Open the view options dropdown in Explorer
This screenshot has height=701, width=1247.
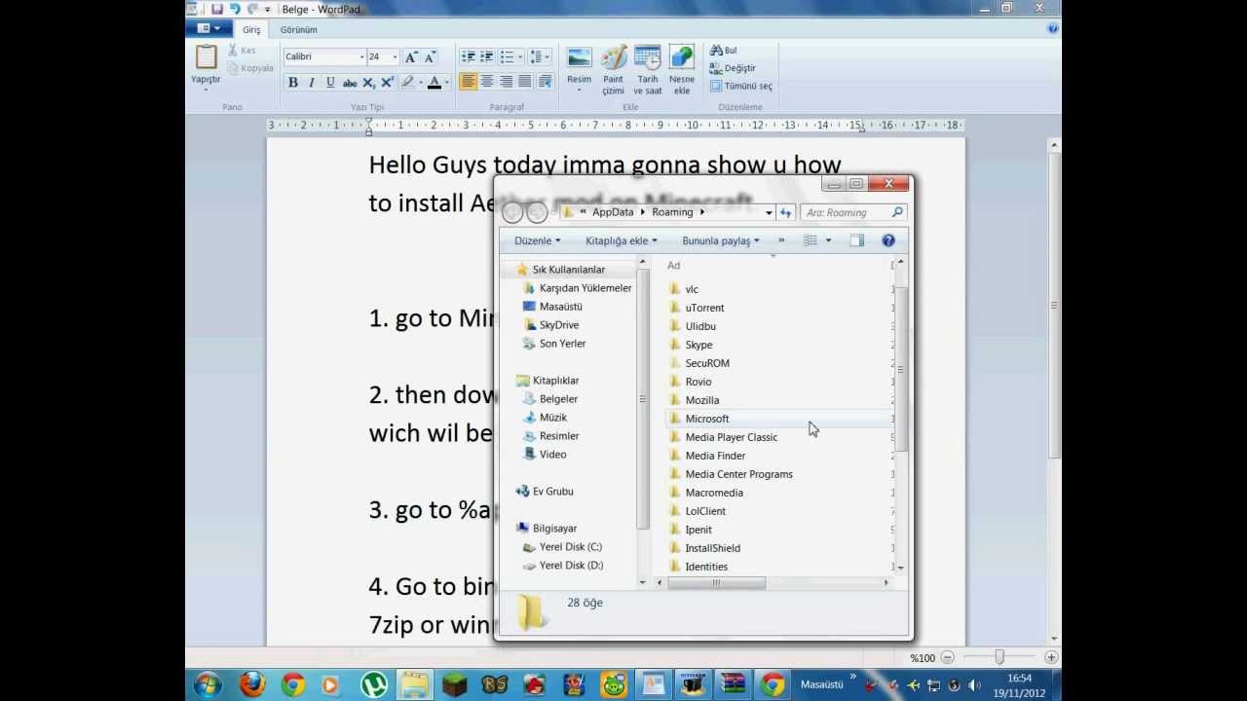(x=828, y=240)
